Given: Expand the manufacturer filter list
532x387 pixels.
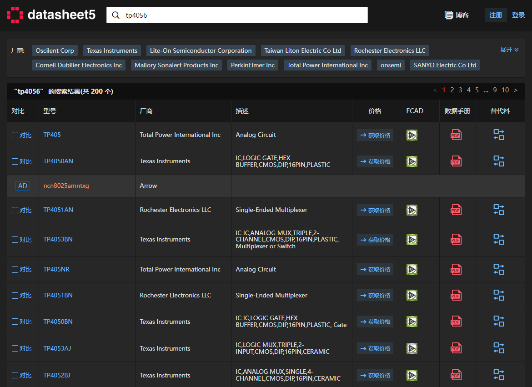Looking at the screenshot, I should click(x=509, y=50).
